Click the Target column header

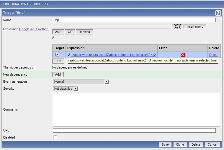click(x=59, y=48)
